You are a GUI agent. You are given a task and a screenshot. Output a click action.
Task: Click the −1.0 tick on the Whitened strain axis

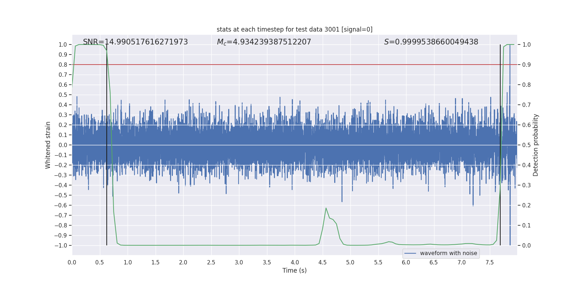pos(61,245)
